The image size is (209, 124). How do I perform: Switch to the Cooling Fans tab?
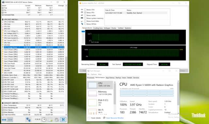(x=98, y=28)
